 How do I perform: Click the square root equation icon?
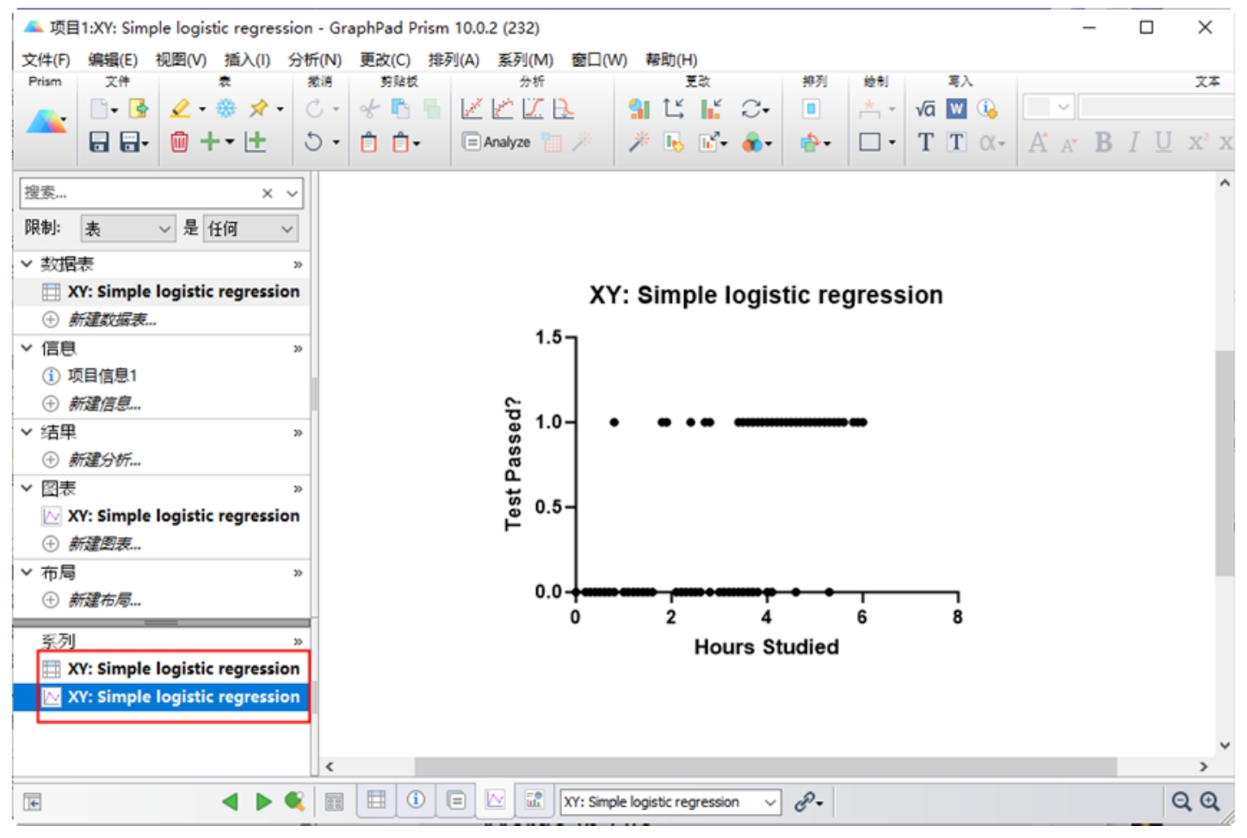pos(925,108)
